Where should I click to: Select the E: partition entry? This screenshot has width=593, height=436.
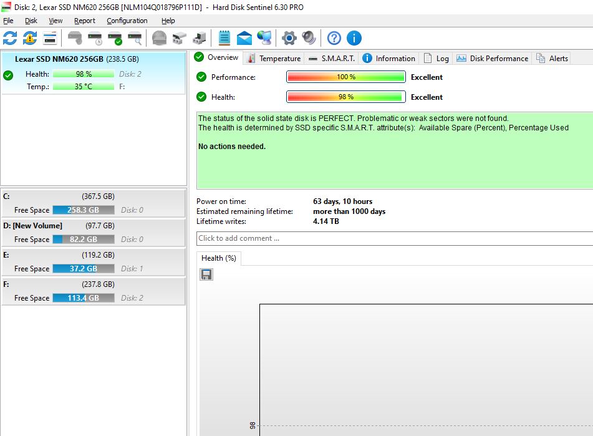click(94, 262)
